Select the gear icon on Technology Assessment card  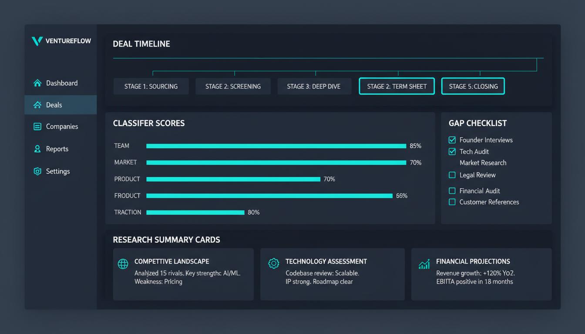273,264
